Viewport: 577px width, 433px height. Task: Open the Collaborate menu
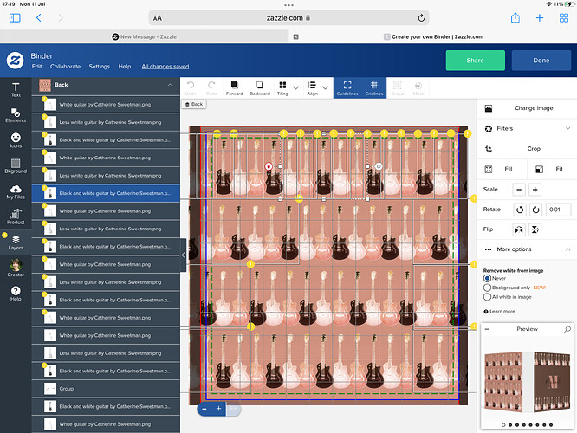65,66
